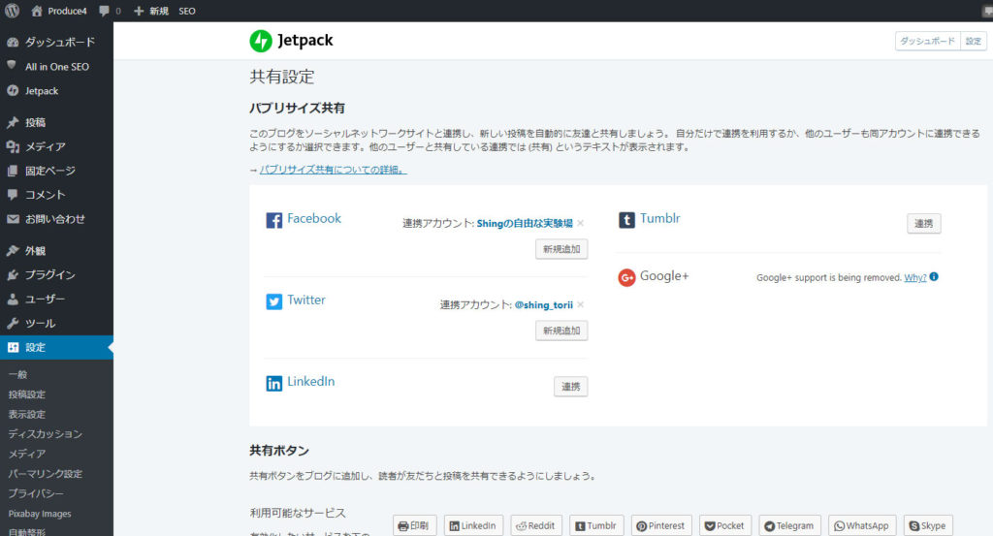This screenshot has height=536, width=993.
Task: Click the Facebook icon
Action: [x=273, y=220]
